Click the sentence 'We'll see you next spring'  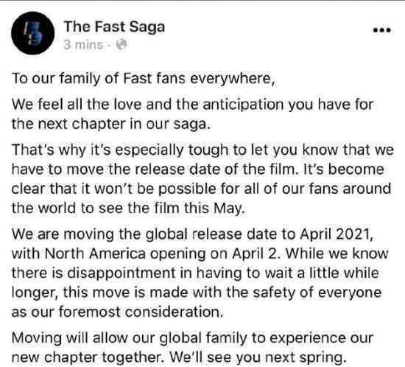point(258,357)
